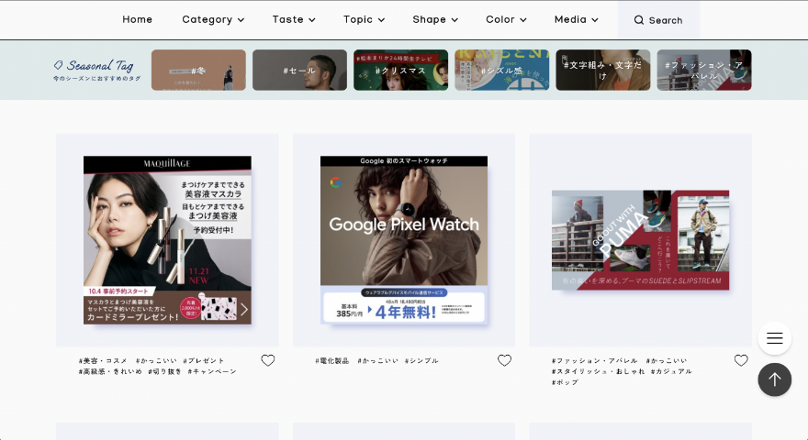The image size is (808, 440).
Task: Click the #電化製品 tag link
Action: point(332,361)
